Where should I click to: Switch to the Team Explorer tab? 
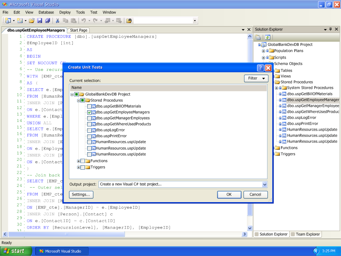[x=305, y=234]
